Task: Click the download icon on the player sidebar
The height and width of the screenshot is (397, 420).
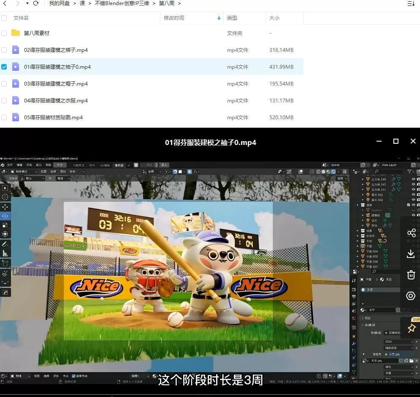Action: pos(411,254)
